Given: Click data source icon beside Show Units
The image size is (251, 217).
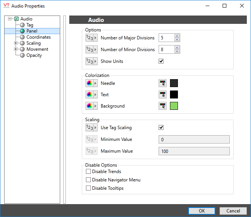Looking at the screenshot, I should [x=91, y=61].
